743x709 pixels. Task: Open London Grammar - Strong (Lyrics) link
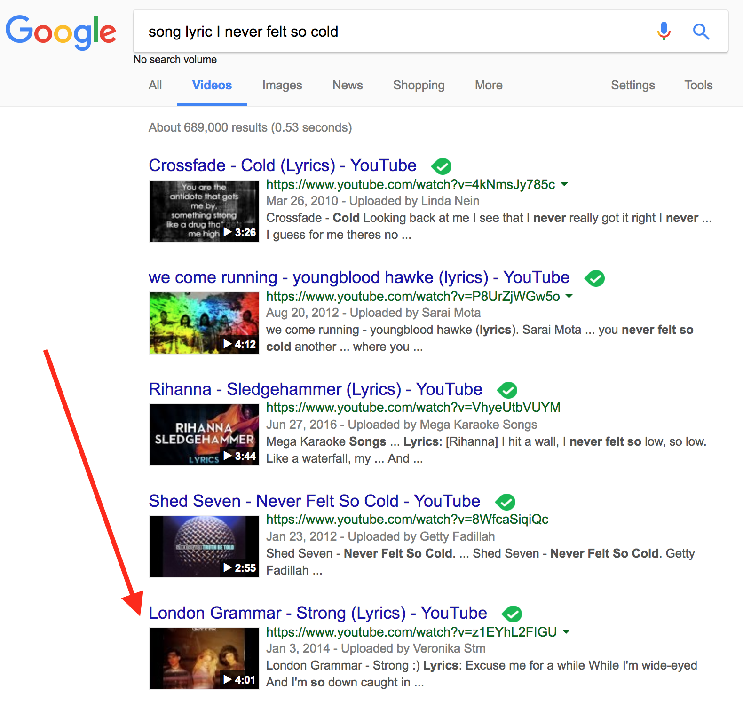(x=318, y=613)
